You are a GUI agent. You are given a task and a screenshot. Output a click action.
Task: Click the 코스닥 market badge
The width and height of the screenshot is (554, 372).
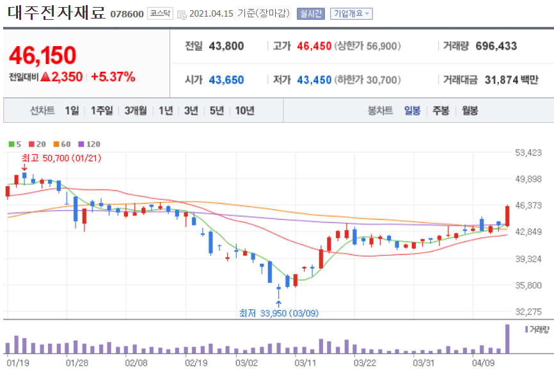click(x=160, y=14)
